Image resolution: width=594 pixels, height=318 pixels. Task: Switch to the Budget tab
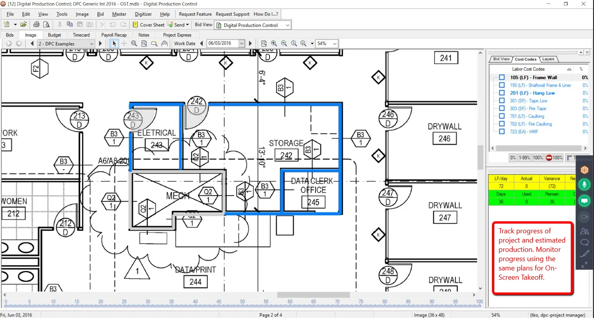(54, 35)
